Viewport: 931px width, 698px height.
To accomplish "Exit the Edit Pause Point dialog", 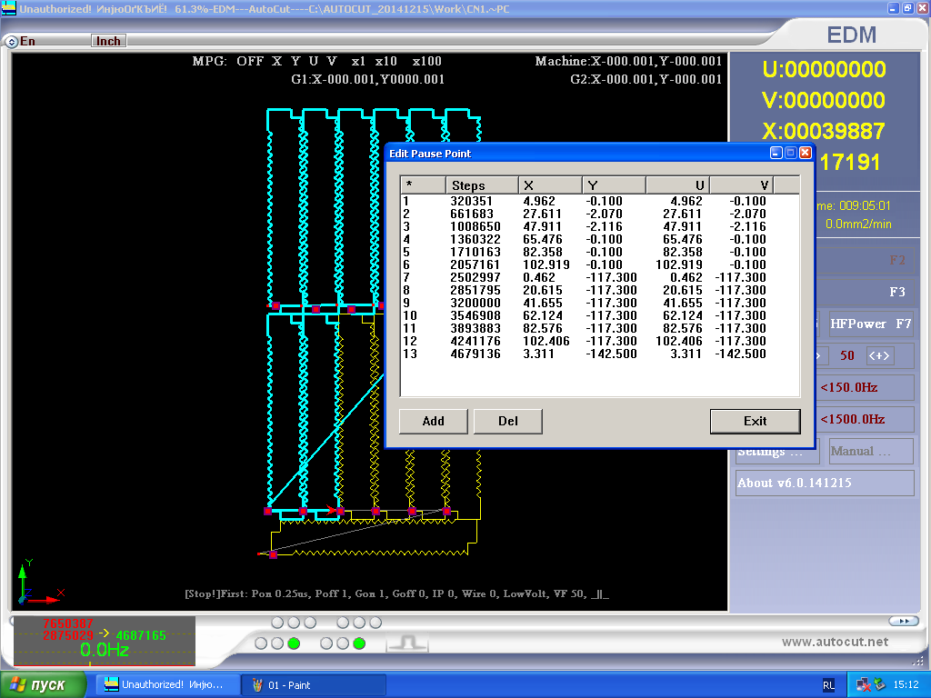I will (x=755, y=421).
